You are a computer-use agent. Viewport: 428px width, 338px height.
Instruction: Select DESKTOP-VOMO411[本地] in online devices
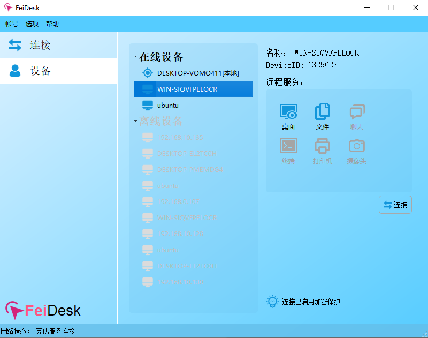(193, 73)
